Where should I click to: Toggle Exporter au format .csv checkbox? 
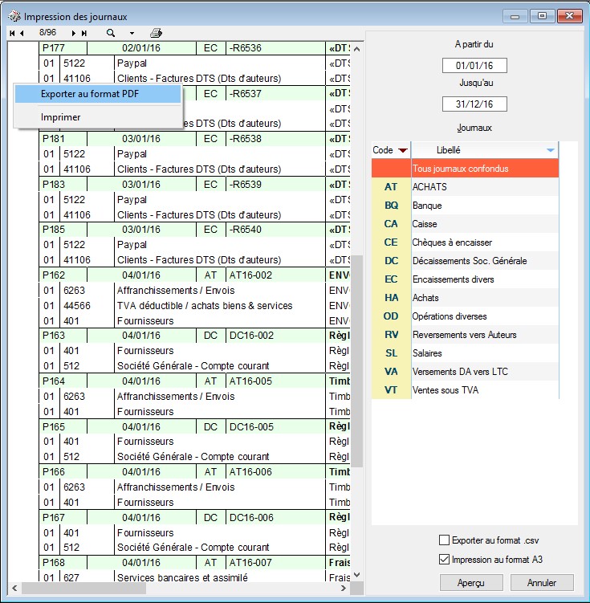444,540
